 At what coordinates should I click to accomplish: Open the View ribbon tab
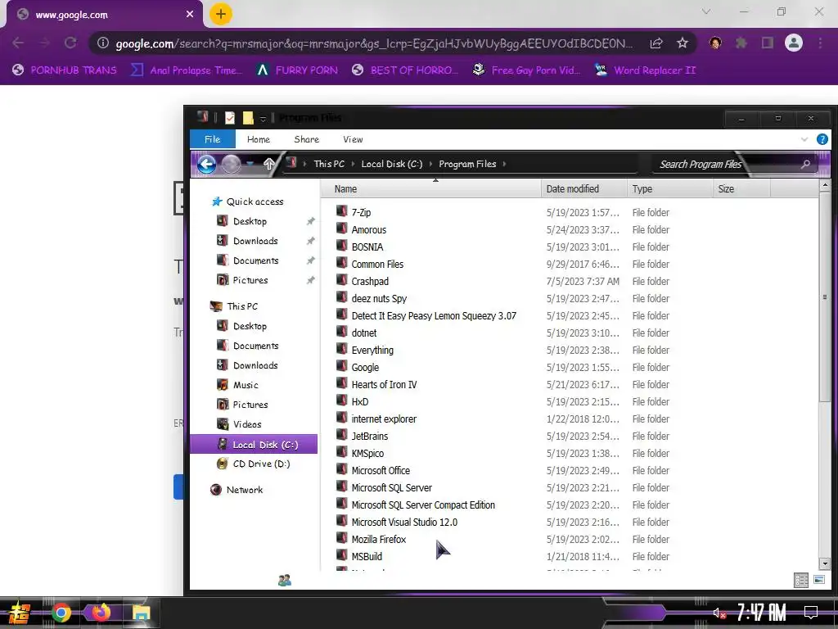click(x=353, y=139)
